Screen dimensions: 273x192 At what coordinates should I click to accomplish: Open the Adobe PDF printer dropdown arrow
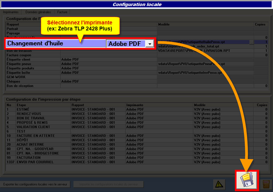[150, 44]
